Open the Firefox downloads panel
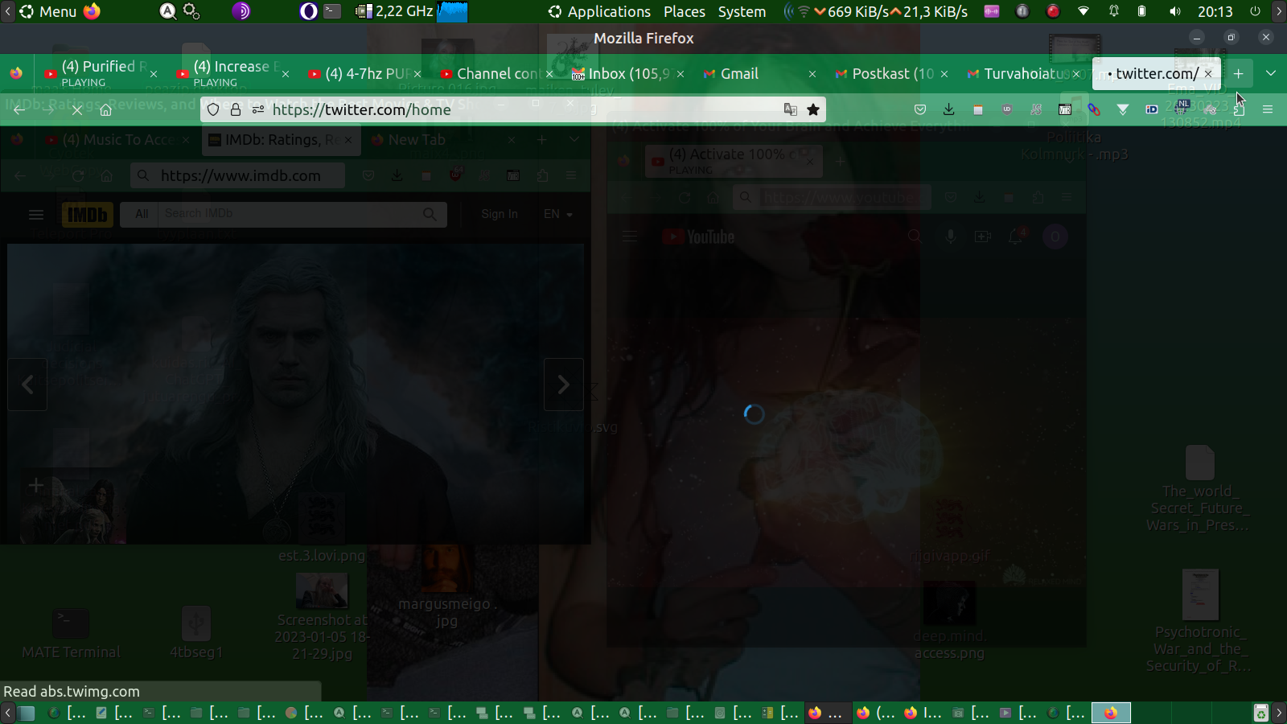This screenshot has height=724, width=1287. click(x=949, y=109)
